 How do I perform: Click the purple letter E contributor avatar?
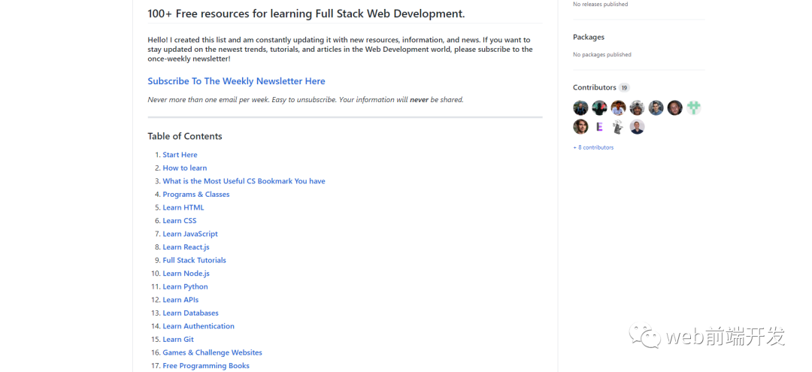599,127
